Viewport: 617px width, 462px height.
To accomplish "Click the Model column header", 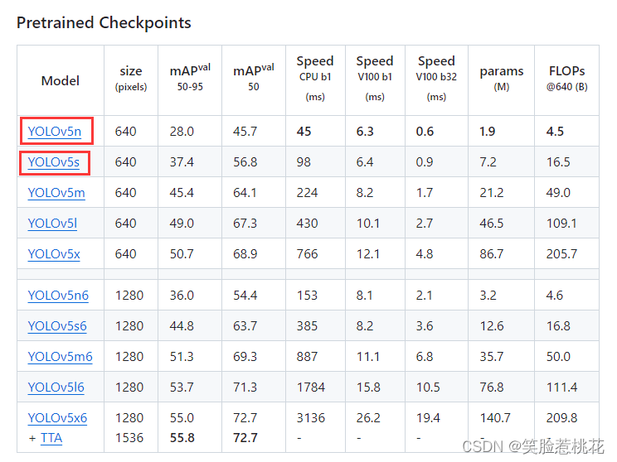I will (61, 80).
